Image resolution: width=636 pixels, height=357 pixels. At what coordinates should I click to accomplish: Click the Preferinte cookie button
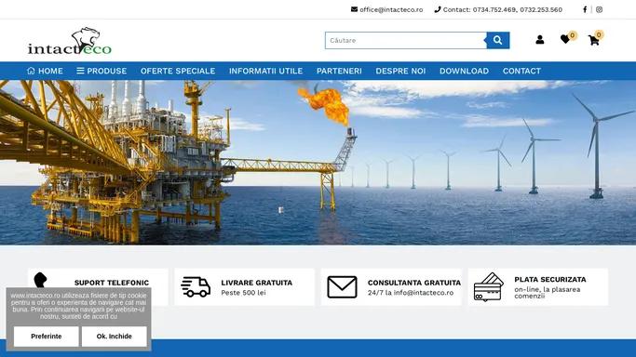tap(47, 337)
